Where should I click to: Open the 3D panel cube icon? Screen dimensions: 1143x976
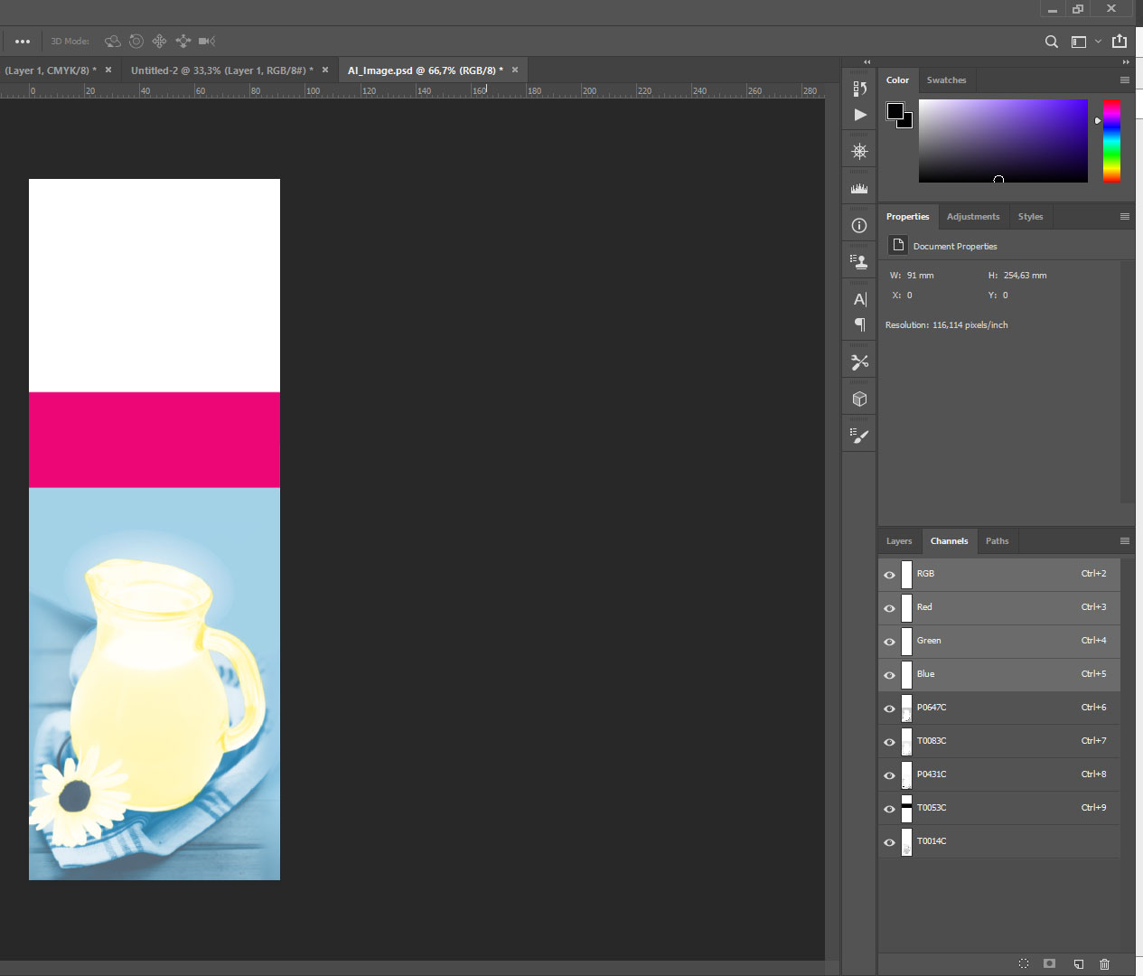click(859, 399)
